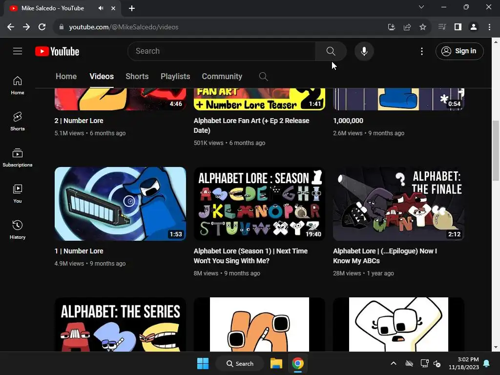Click the white letter Y thumbnail
The image size is (500, 375).
[x=398, y=325]
